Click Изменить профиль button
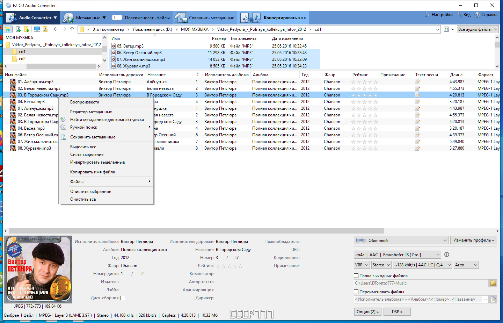The width and height of the screenshot is (503, 323). 473,240
